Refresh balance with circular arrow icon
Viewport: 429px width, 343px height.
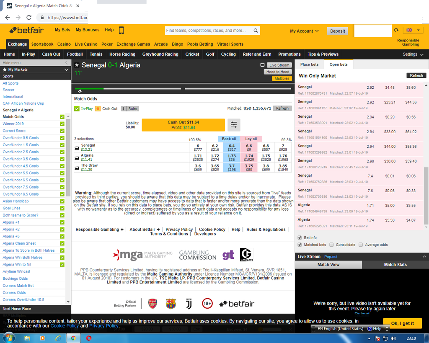point(396,30)
